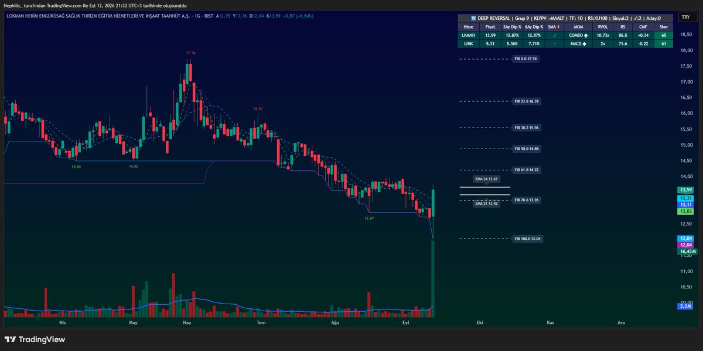Click the MACD momentum cell

(x=578, y=43)
